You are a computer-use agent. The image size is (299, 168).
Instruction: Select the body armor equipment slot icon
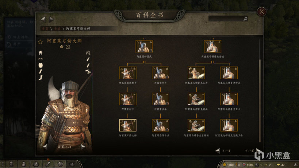41,65
